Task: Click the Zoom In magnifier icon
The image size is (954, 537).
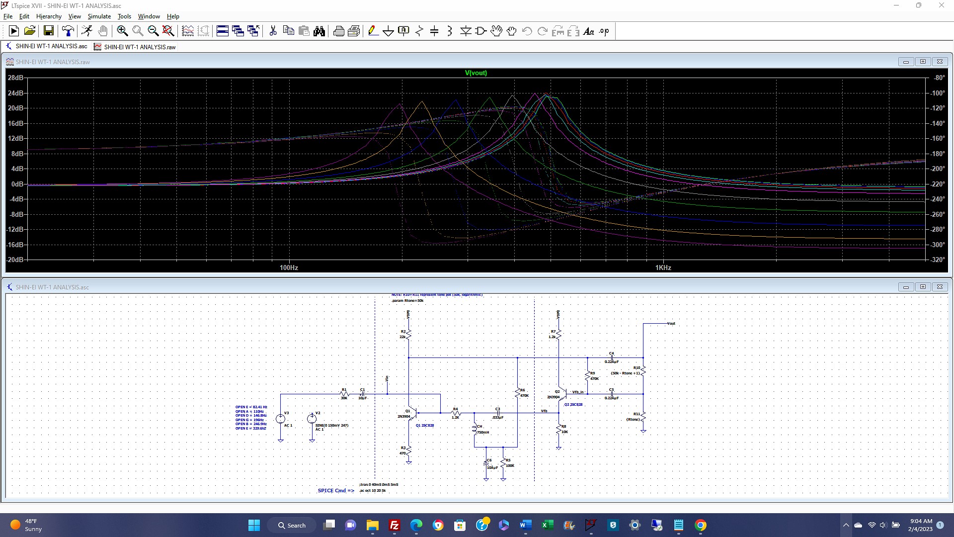Action: 122,31
